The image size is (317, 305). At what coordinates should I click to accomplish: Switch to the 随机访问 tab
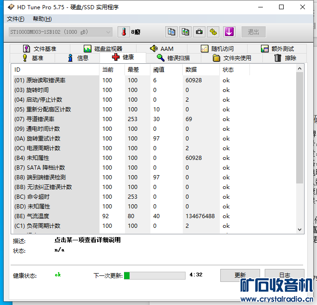click(x=217, y=49)
